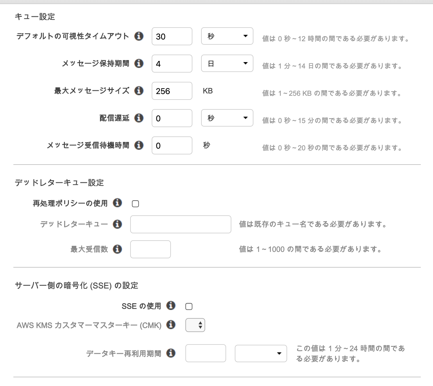Image resolution: width=433 pixels, height=386 pixels.
Task: Open the AWS KMS CMK selection dropdown
Action: click(x=195, y=325)
